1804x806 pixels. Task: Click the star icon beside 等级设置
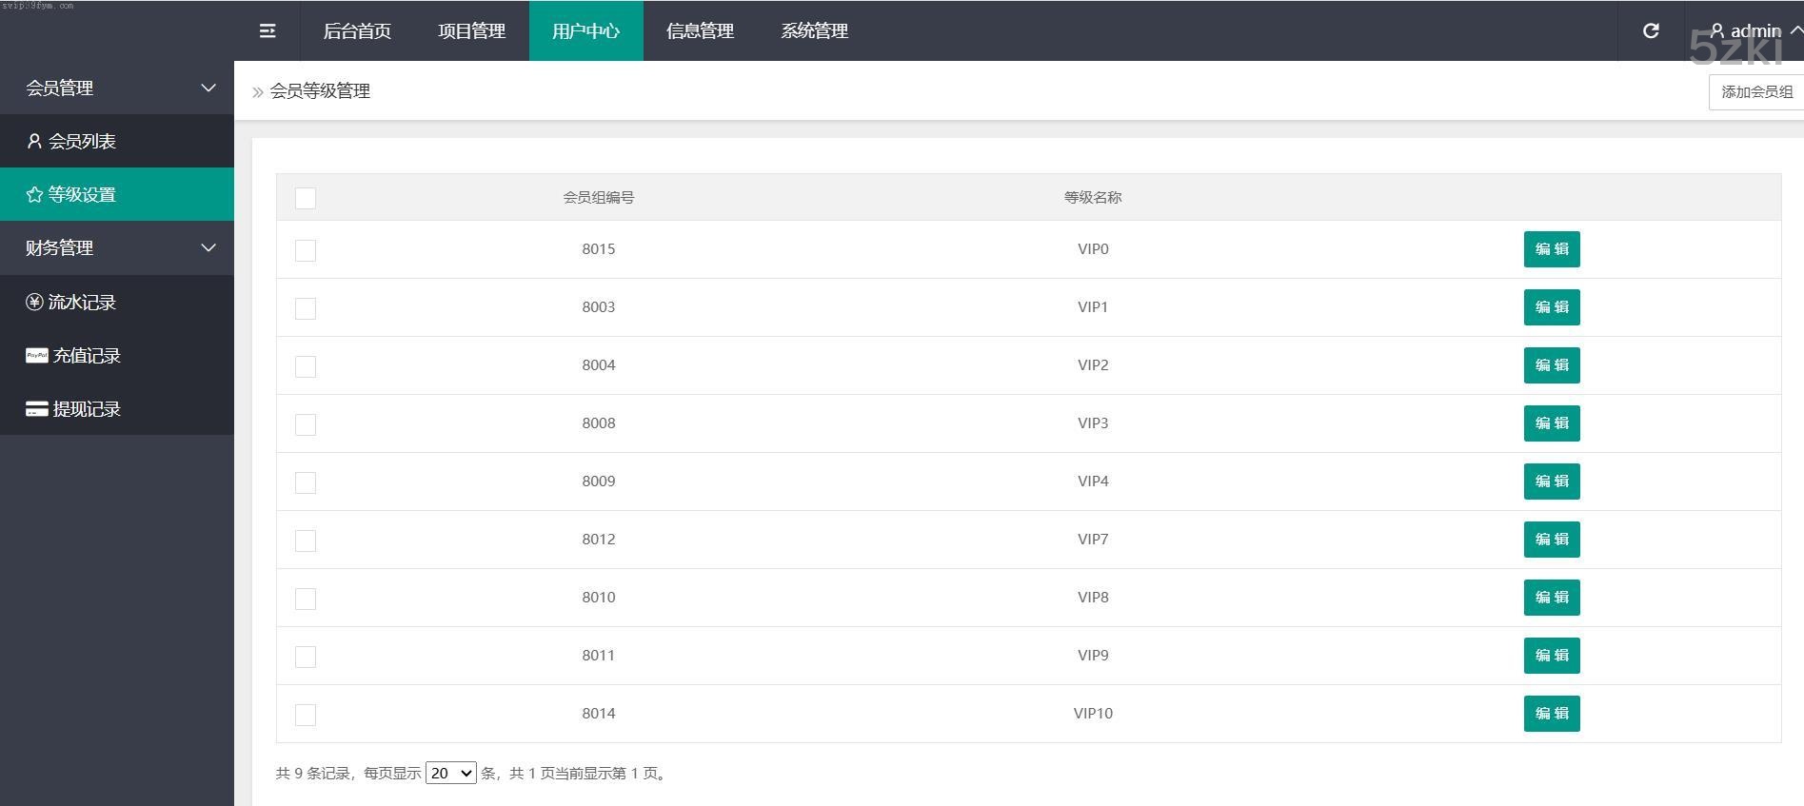click(35, 195)
